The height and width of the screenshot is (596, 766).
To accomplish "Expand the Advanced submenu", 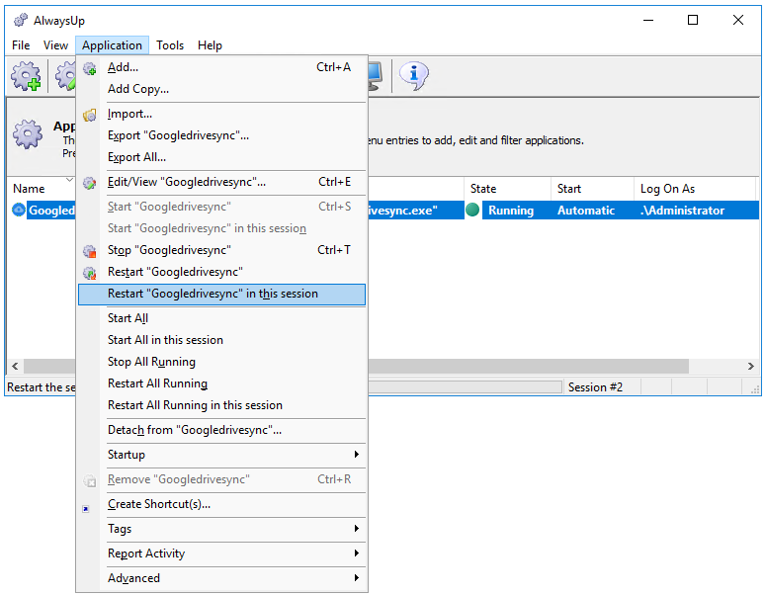I will 221,578.
